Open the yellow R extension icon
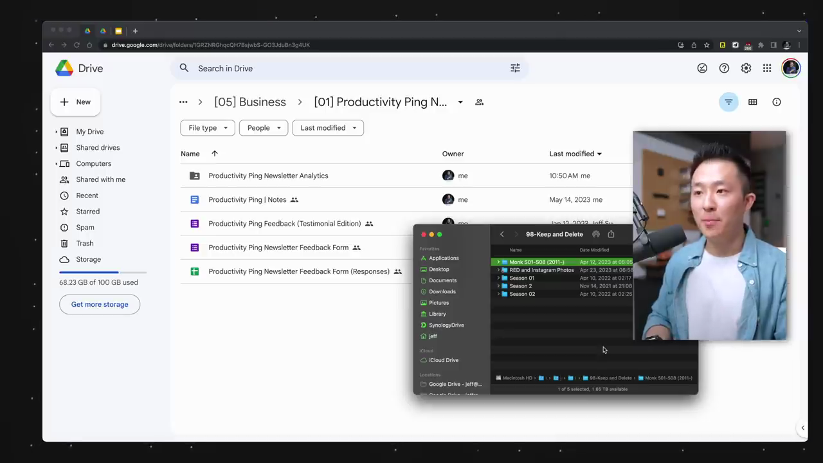Image resolution: width=823 pixels, height=463 pixels. 723,45
